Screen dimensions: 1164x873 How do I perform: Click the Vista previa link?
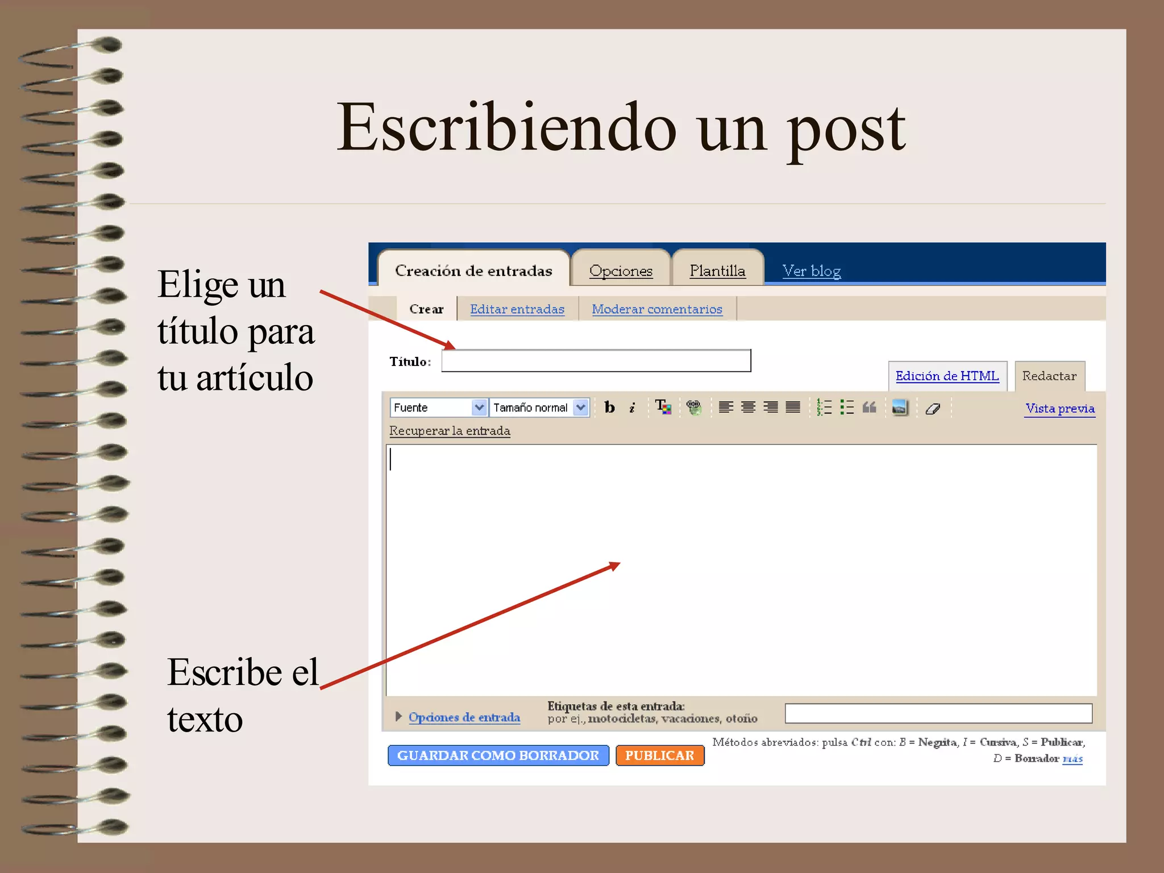pyautogui.click(x=1060, y=408)
